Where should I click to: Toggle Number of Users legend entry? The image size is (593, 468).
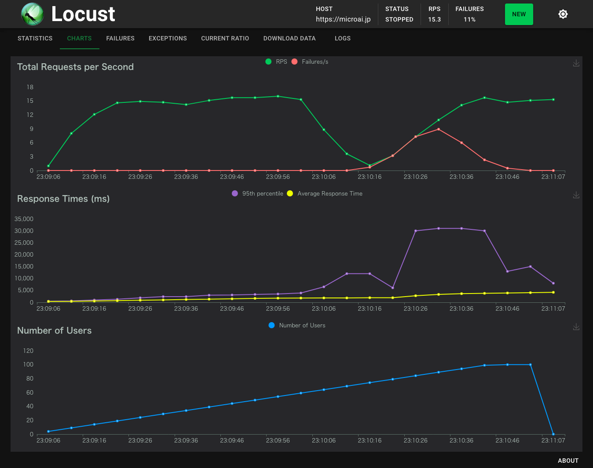click(x=297, y=326)
